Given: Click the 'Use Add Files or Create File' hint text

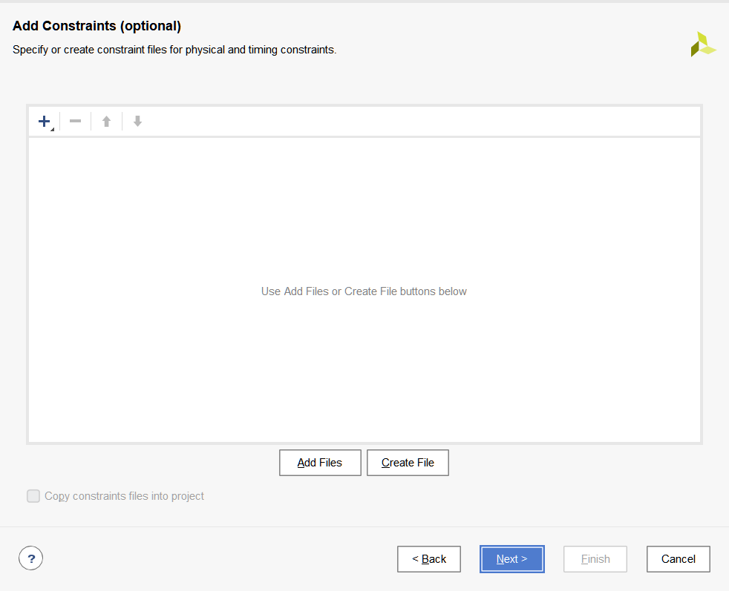Looking at the screenshot, I should click(364, 291).
